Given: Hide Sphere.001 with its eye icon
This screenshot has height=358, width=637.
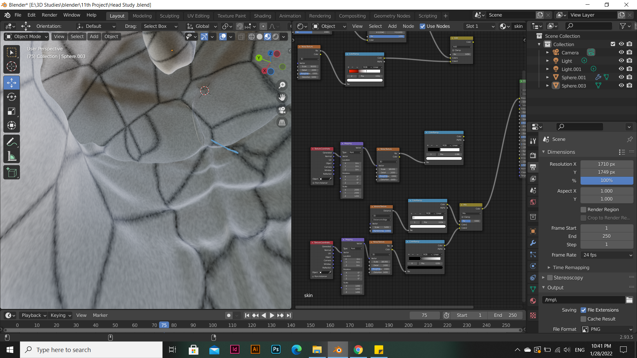Looking at the screenshot, I should (x=621, y=77).
